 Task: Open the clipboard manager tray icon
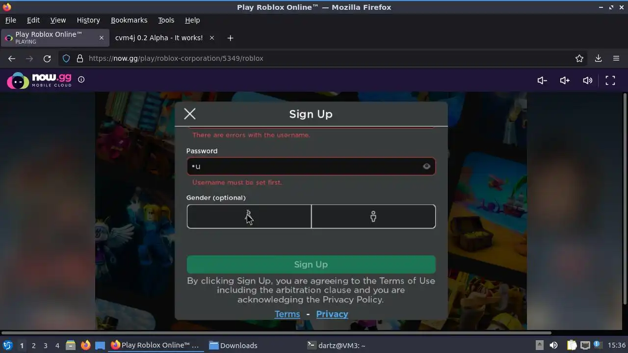coord(572,345)
